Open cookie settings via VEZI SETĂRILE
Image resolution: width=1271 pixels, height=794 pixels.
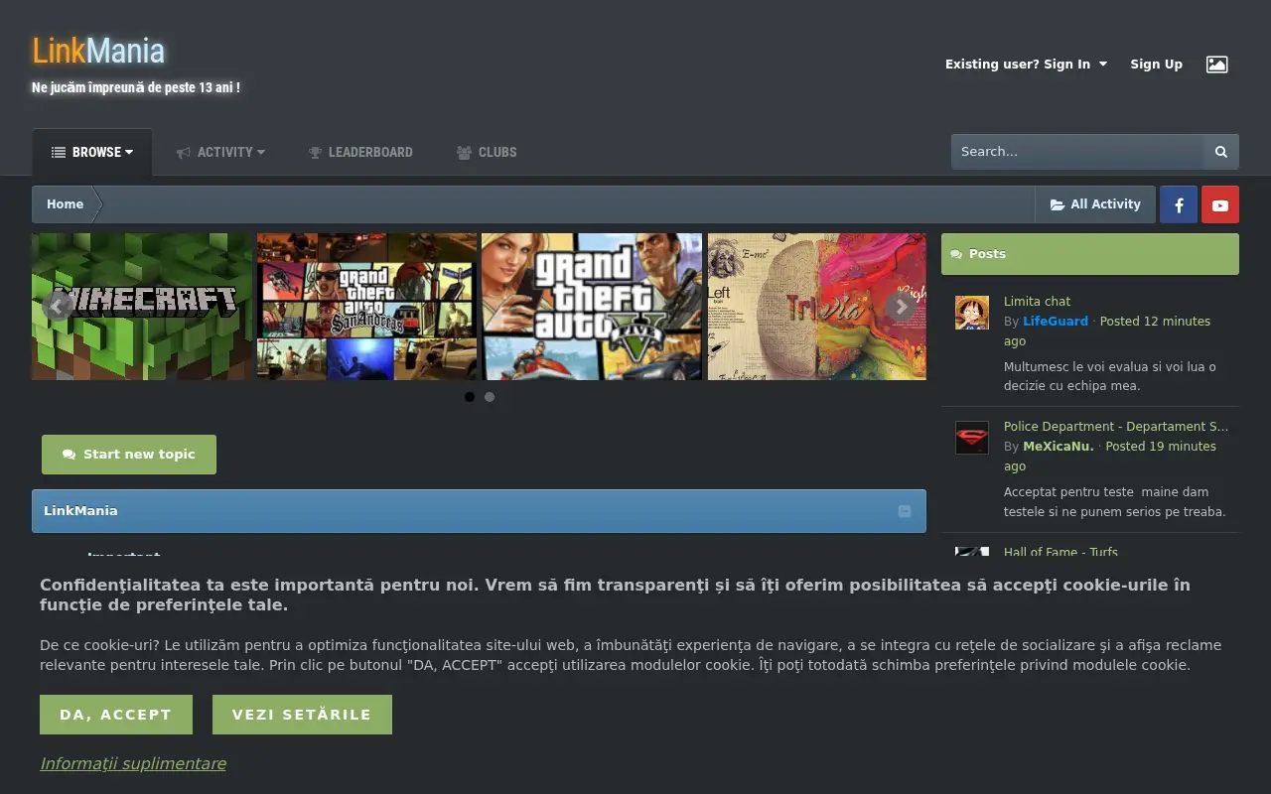[302, 715]
